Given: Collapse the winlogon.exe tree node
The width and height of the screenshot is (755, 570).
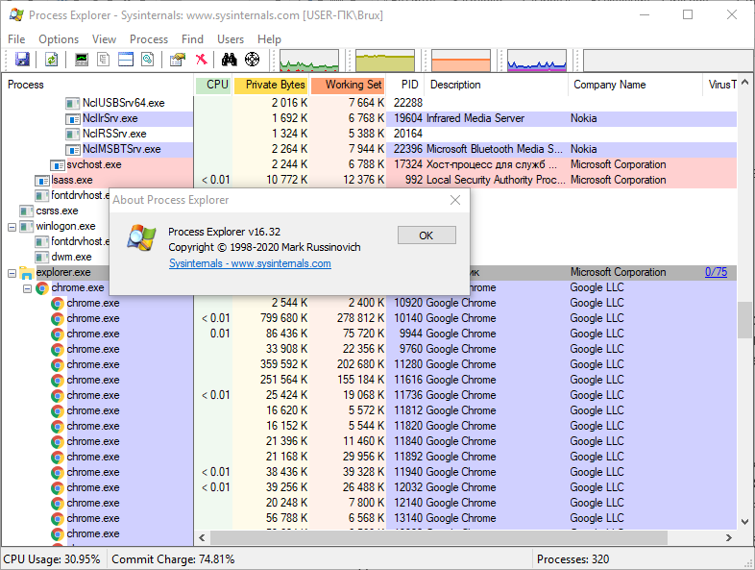Looking at the screenshot, I should point(12,226).
